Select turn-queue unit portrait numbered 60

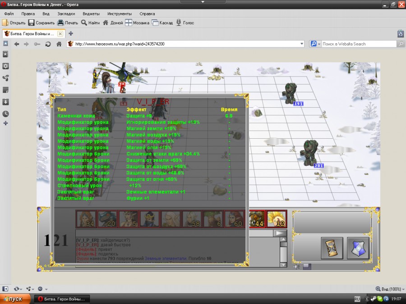pyautogui.click(x=234, y=219)
